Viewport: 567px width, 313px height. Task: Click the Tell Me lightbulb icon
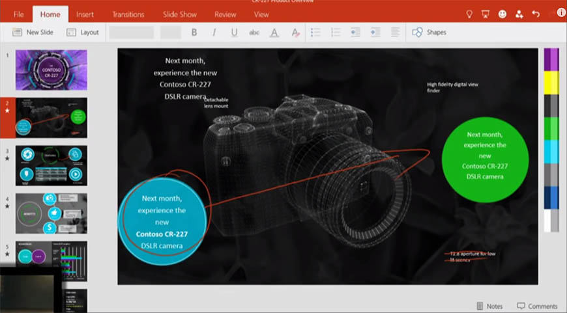(469, 14)
